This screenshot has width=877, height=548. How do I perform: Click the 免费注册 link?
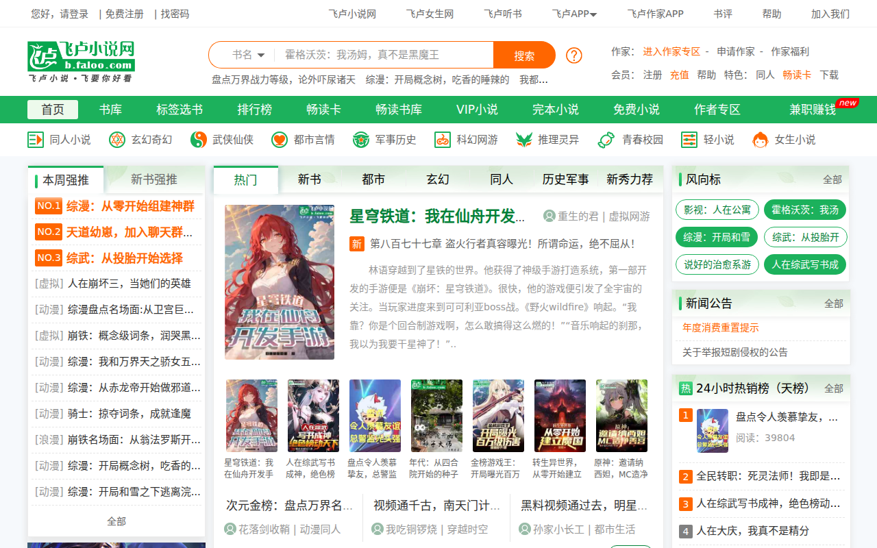[125, 14]
